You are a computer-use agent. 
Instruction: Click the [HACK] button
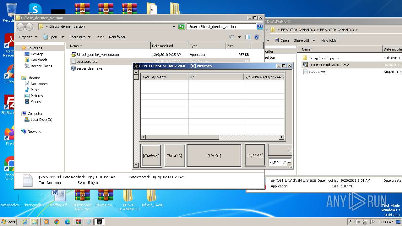coord(214,155)
